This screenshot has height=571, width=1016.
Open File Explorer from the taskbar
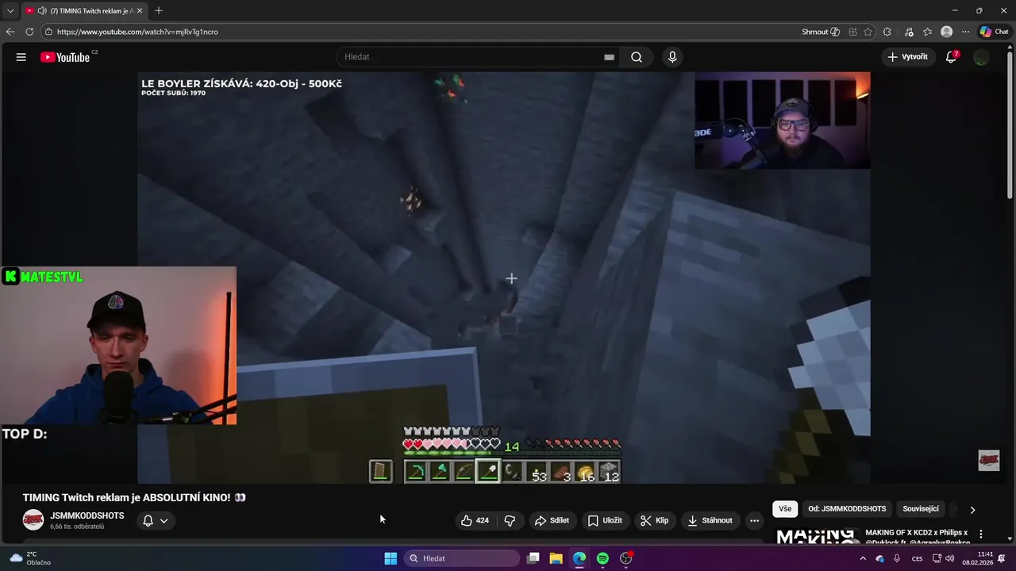tap(556, 558)
